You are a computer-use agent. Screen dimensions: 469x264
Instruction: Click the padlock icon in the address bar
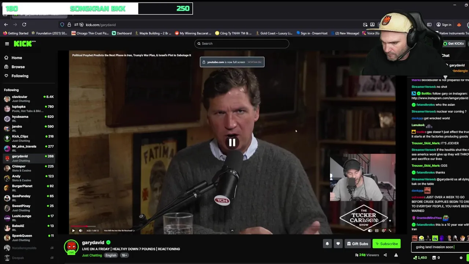[x=69, y=25]
